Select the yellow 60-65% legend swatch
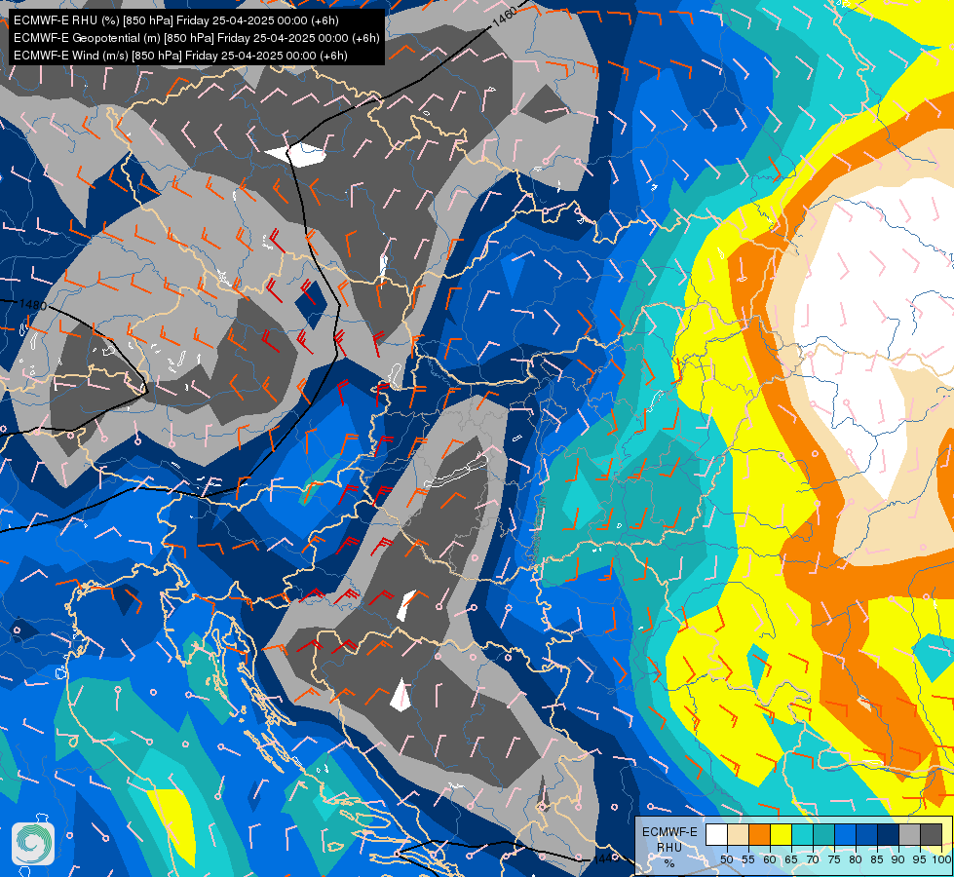This screenshot has height=877, width=954. (781, 834)
